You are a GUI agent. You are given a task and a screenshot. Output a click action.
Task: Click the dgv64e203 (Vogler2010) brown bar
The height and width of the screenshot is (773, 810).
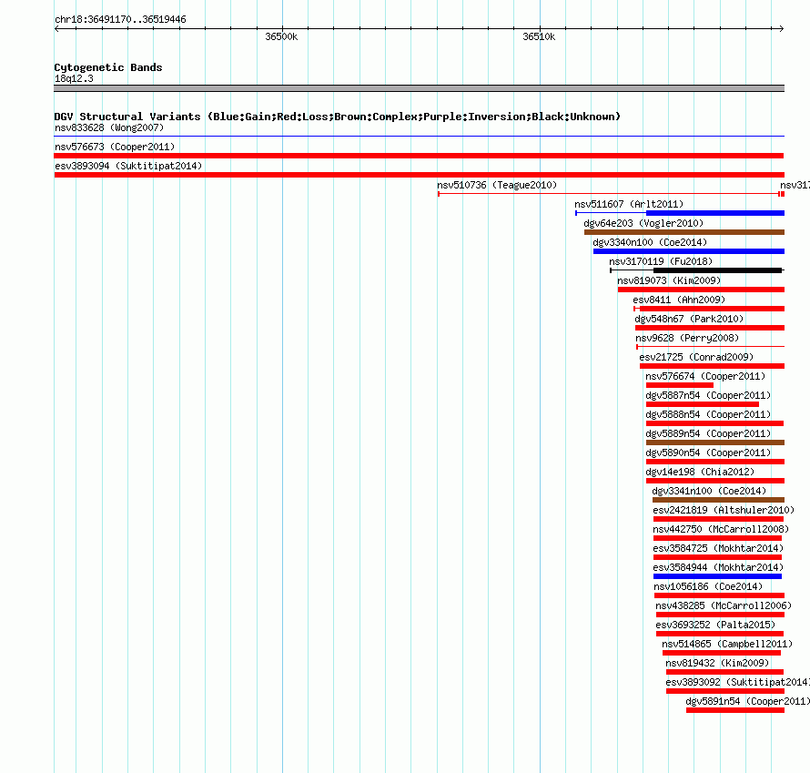pyautogui.click(x=684, y=232)
